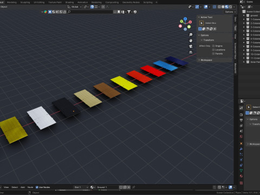Toggle the Use Nodes checkbox
This screenshot has height=195, width=260.
37,187
